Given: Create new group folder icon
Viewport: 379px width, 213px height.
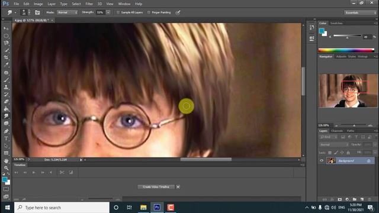Looking at the screenshot, I should pos(354,199).
